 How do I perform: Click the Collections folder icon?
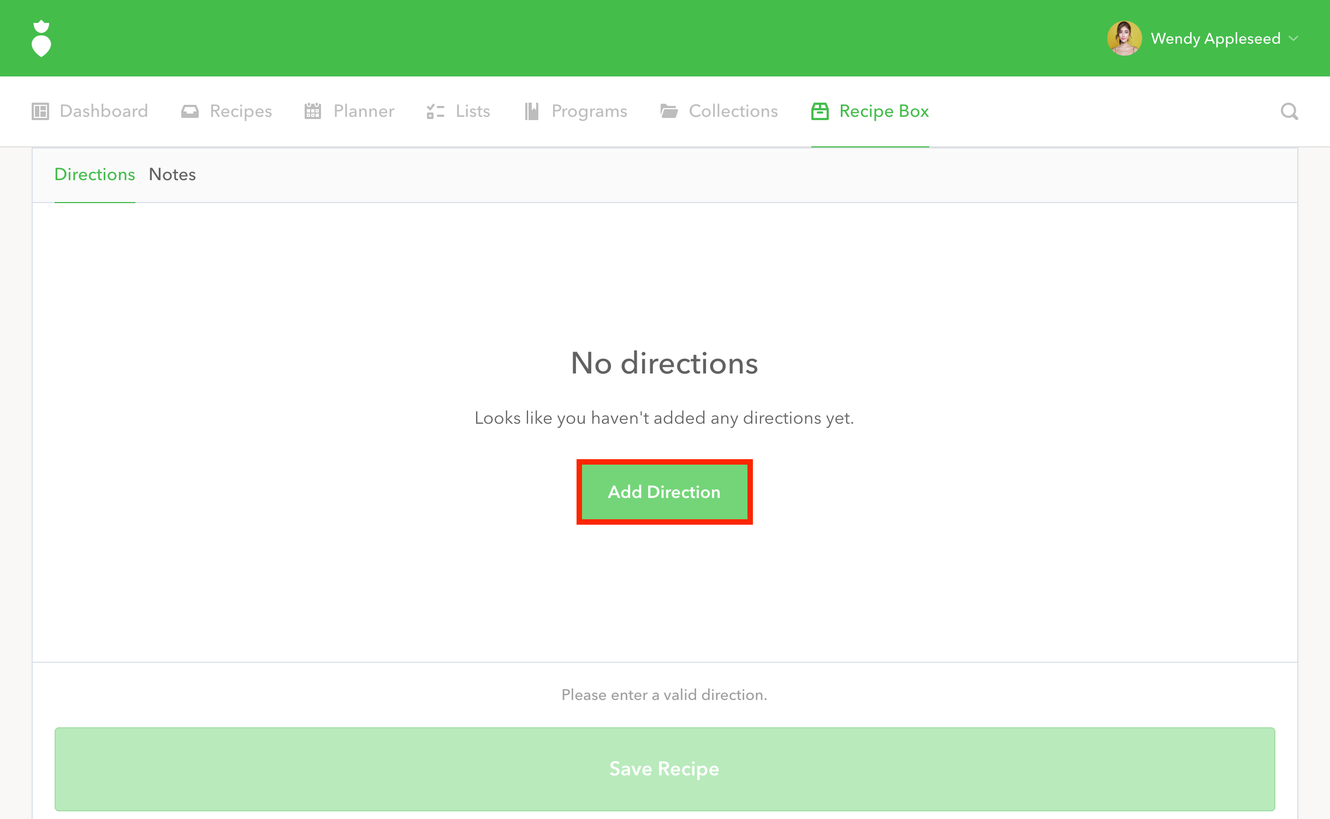click(669, 111)
